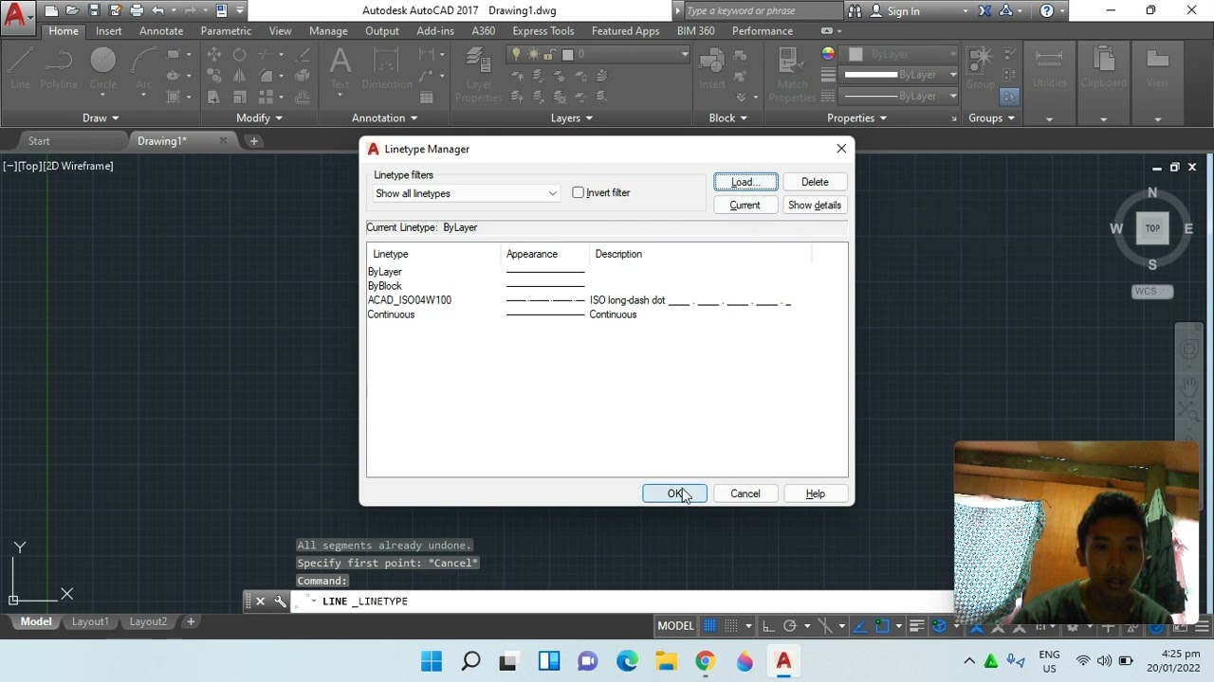
Task: Expand the Modify panel
Action: [259, 117]
